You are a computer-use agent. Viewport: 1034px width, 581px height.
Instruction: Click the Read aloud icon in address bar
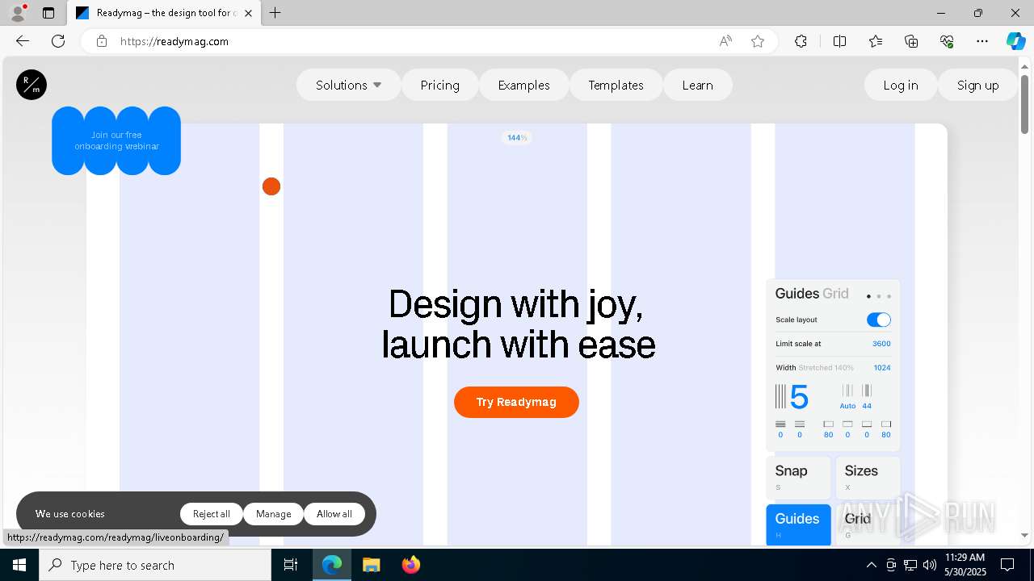click(x=725, y=41)
